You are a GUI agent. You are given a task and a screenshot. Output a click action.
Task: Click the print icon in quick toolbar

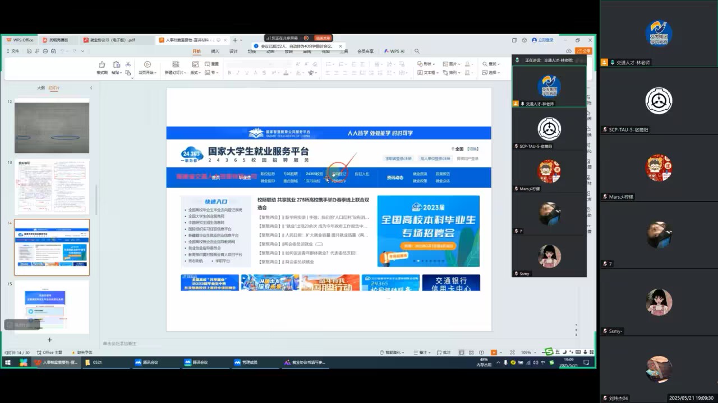[44, 51]
